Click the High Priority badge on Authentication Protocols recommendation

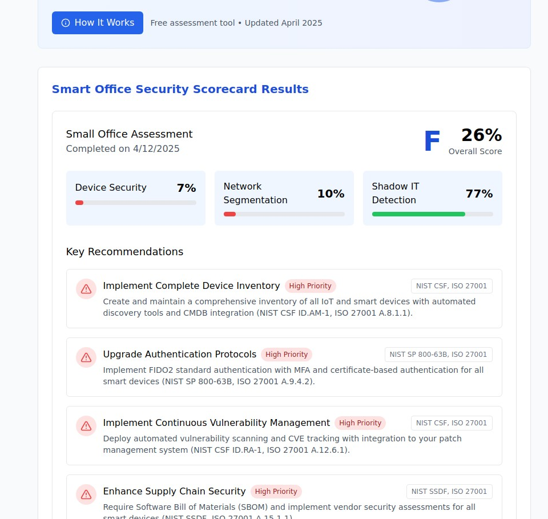pyautogui.click(x=287, y=355)
